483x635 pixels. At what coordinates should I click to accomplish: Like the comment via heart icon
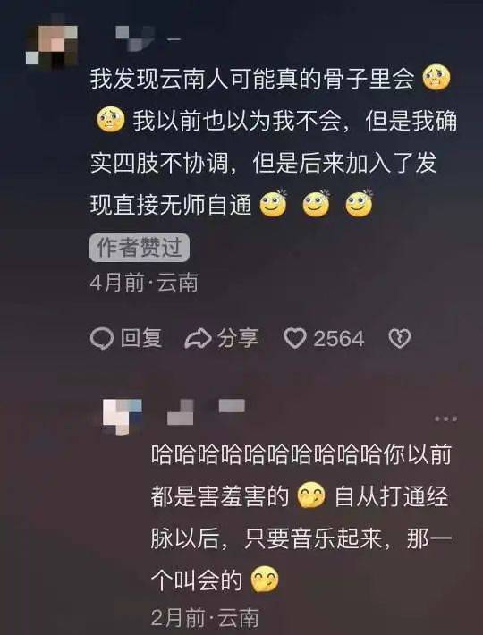point(295,338)
